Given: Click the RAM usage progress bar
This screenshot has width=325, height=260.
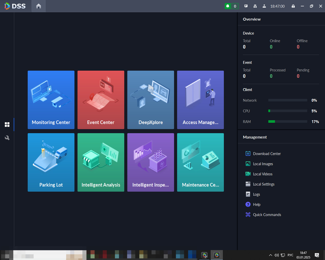Looking at the screenshot, I should point(288,121).
